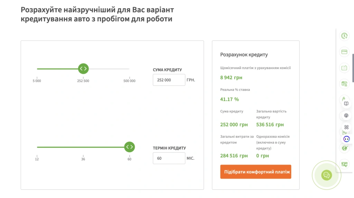
Task: Open the green chat bubble button
Action: (326, 175)
